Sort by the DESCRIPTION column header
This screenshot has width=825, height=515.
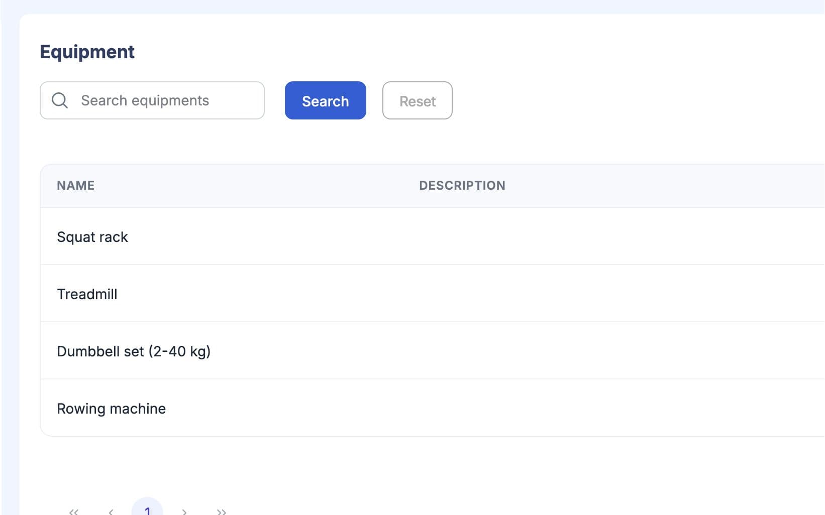point(462,185)
